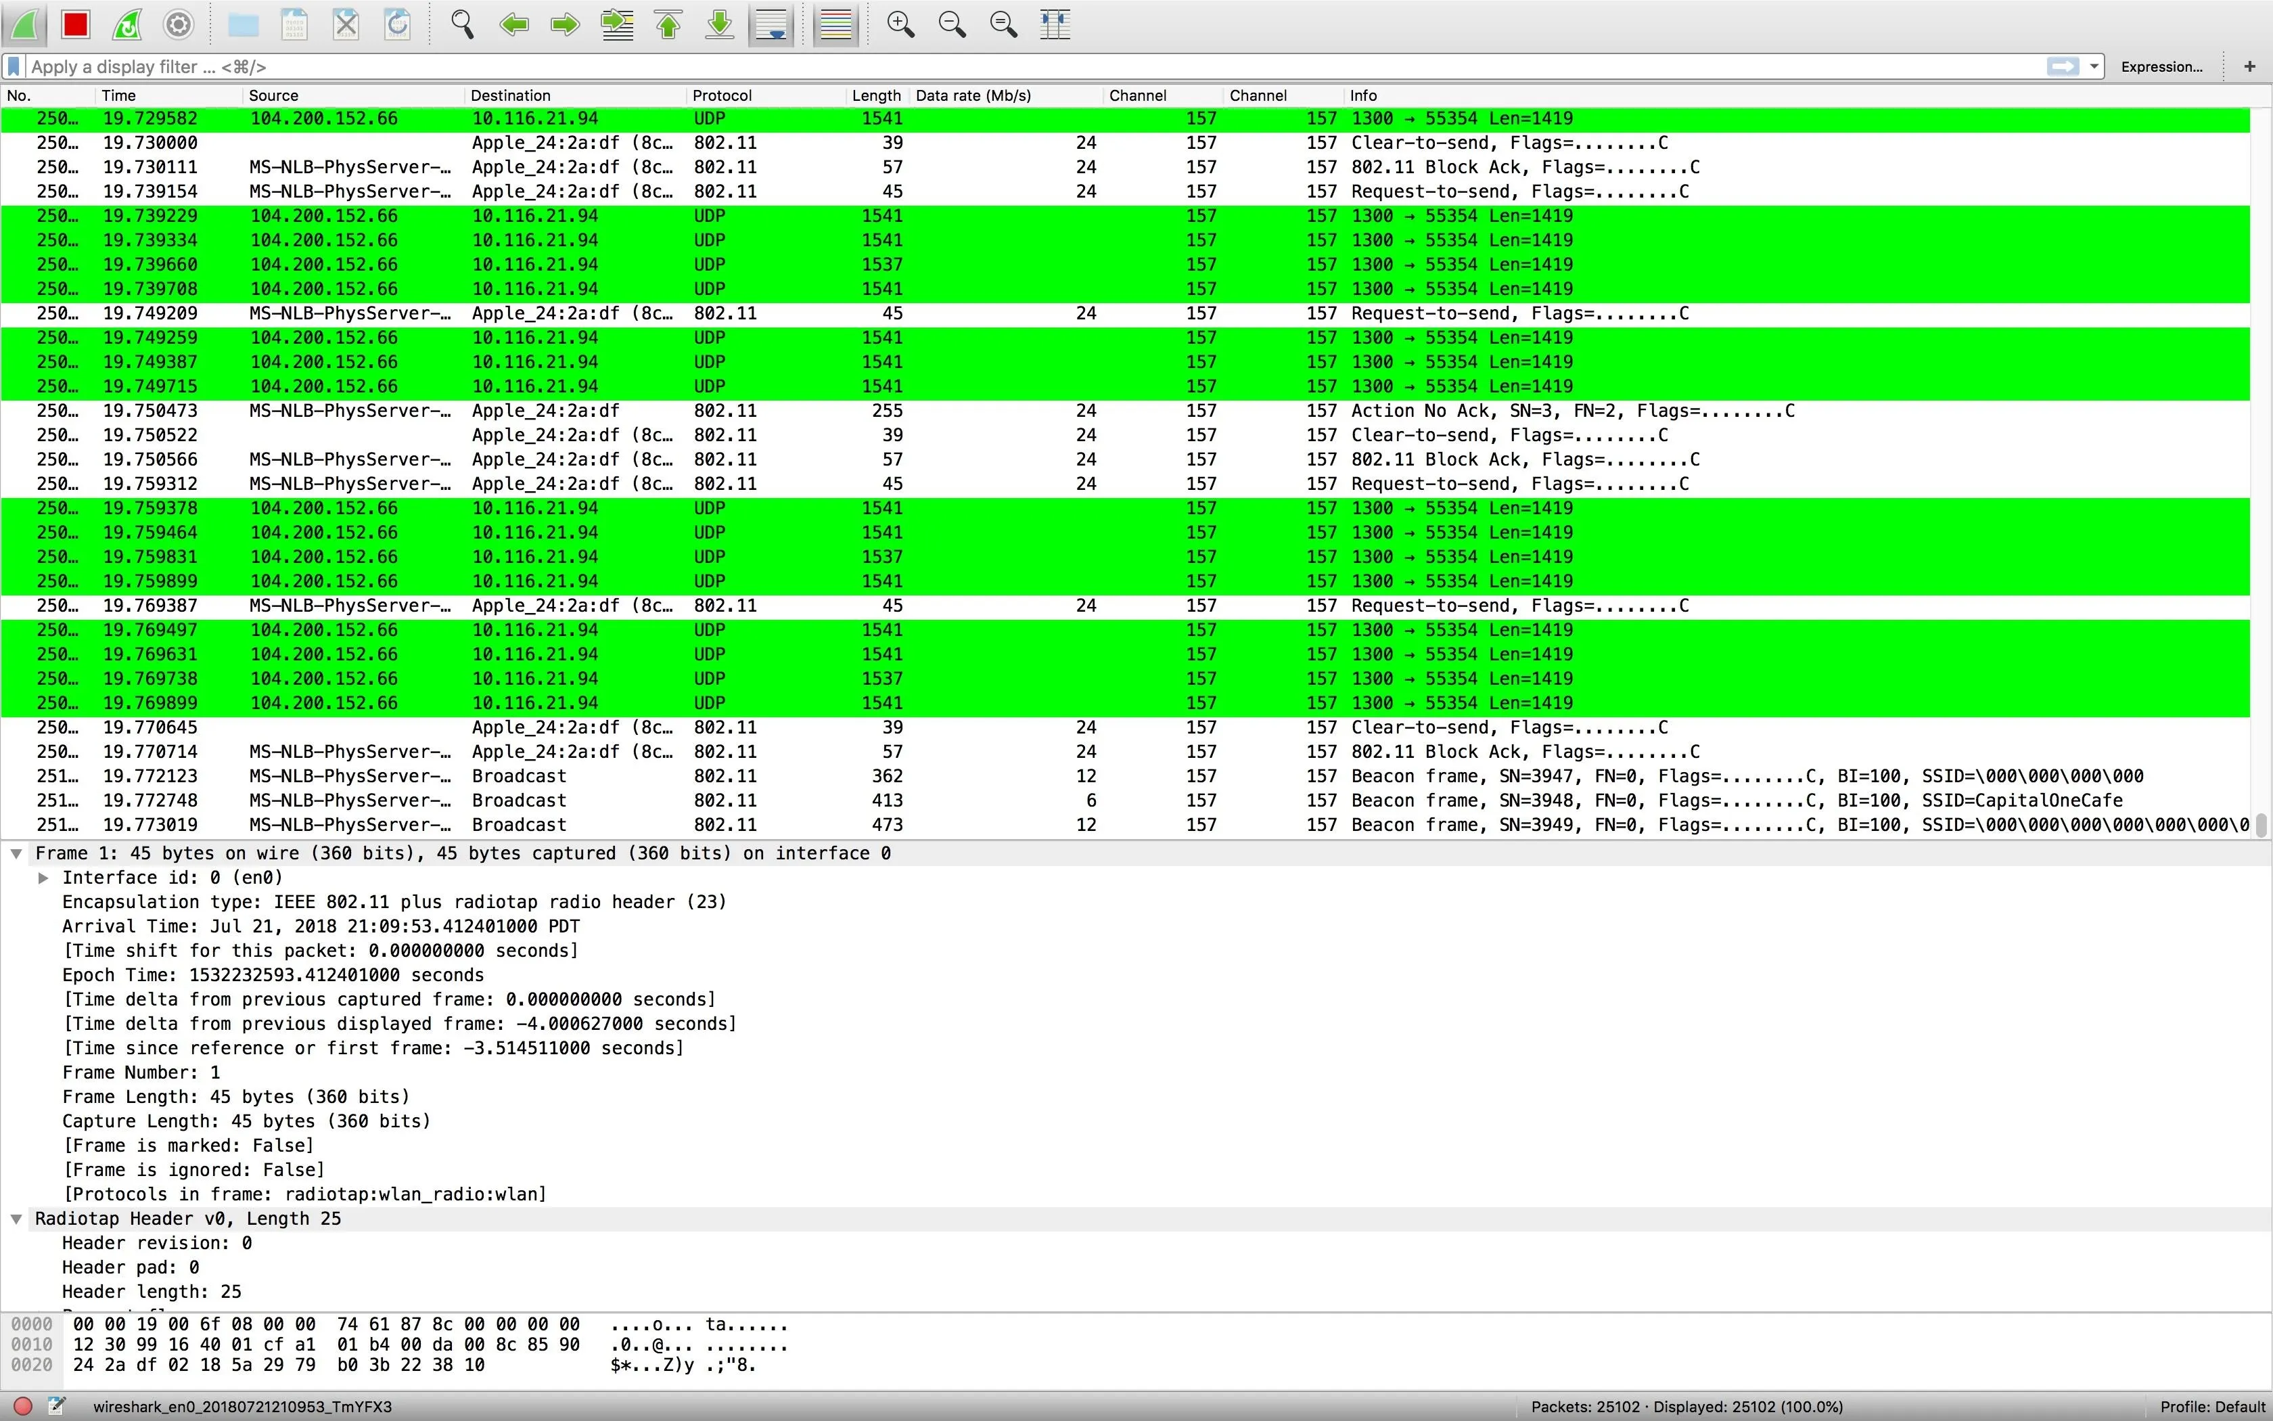Sort packets by the Time column
Image resolution: width=2273 pixels, height=1421 pixels.
168,96
